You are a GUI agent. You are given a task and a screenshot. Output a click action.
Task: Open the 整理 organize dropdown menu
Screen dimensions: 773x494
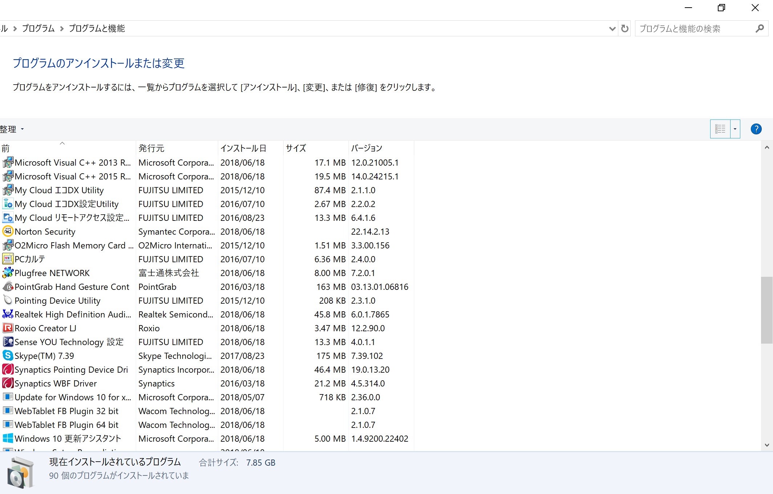tap(12, 129)
